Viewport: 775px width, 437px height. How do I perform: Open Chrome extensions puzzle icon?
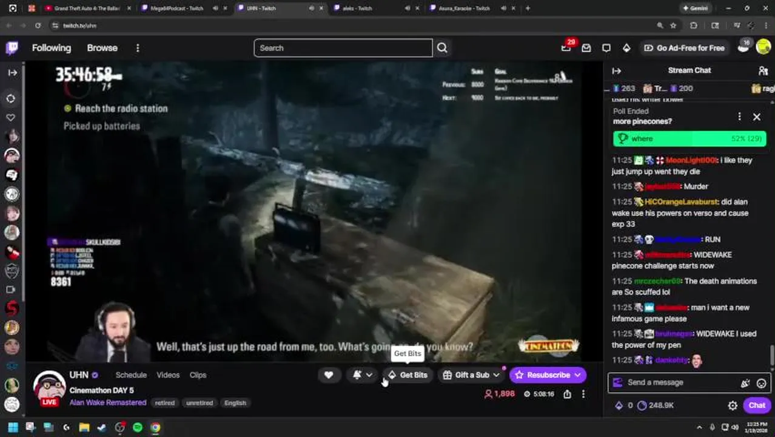coord(694,25)
